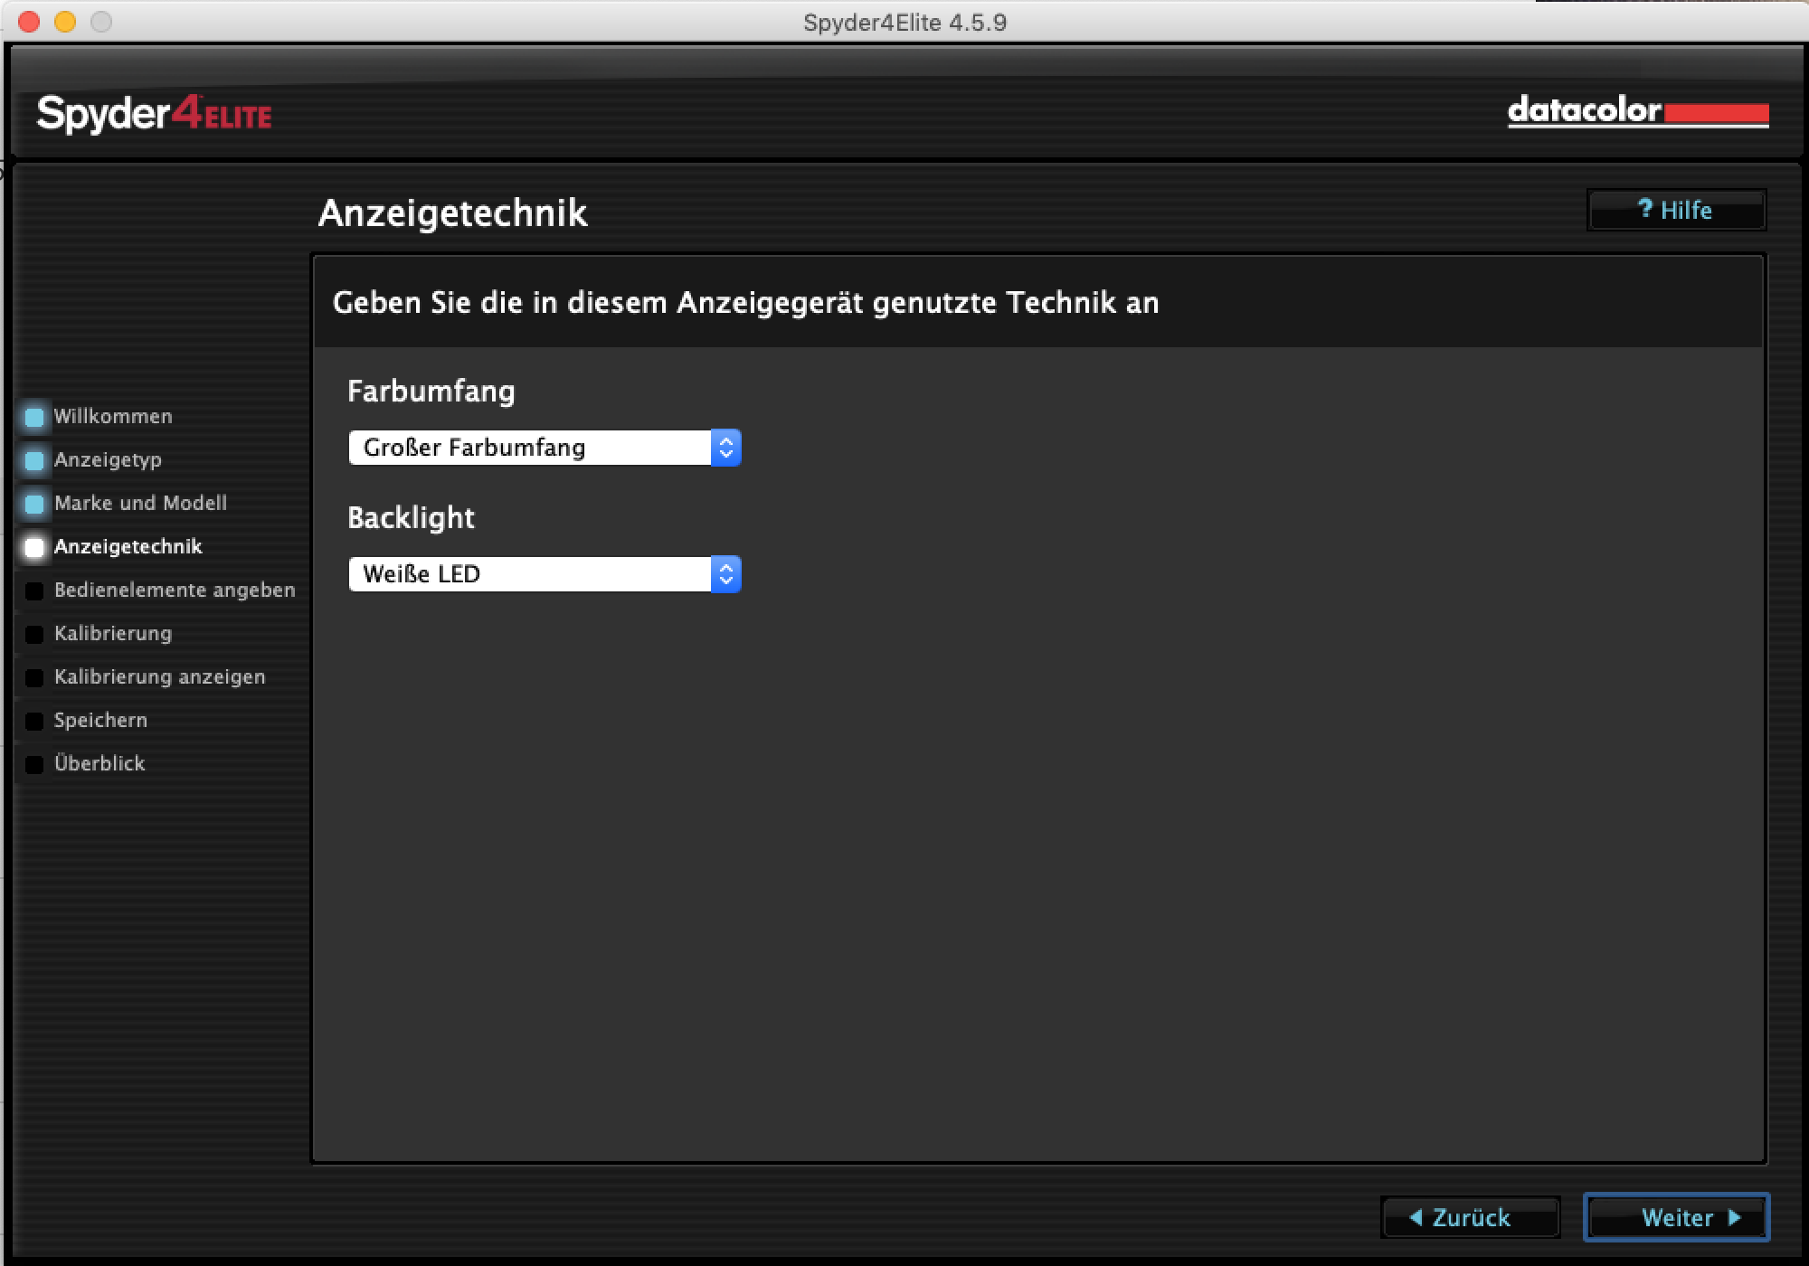Open the Farbumfang dropdown menu
This screenshot has height=1266, width=1809.
(532, 448)
